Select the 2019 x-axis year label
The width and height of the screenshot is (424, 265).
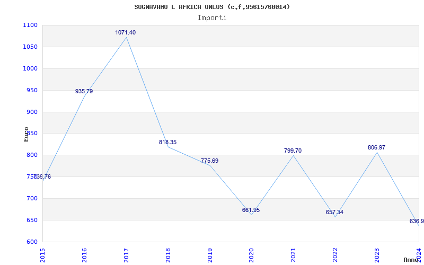(x=209, y=255)
